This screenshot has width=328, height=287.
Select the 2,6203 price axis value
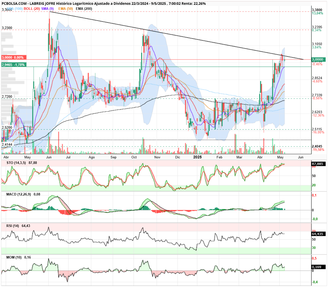[317, 112]
